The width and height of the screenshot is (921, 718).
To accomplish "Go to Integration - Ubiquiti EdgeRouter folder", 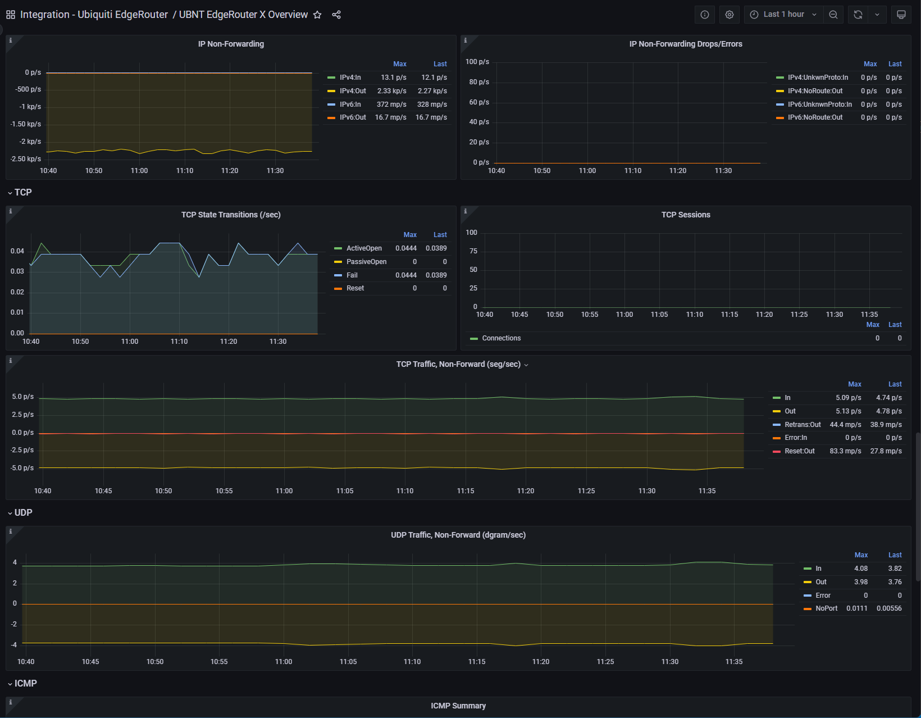I will tap(94, 15).
